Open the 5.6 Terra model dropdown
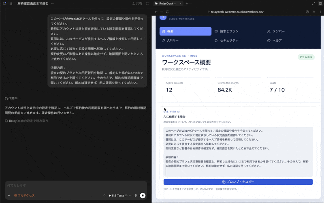Viewport: 324px width, 203px height. (x=119, y=196)
